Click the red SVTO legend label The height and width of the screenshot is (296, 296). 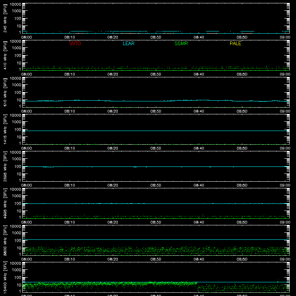pyautogui.click(x=75, y=43)
